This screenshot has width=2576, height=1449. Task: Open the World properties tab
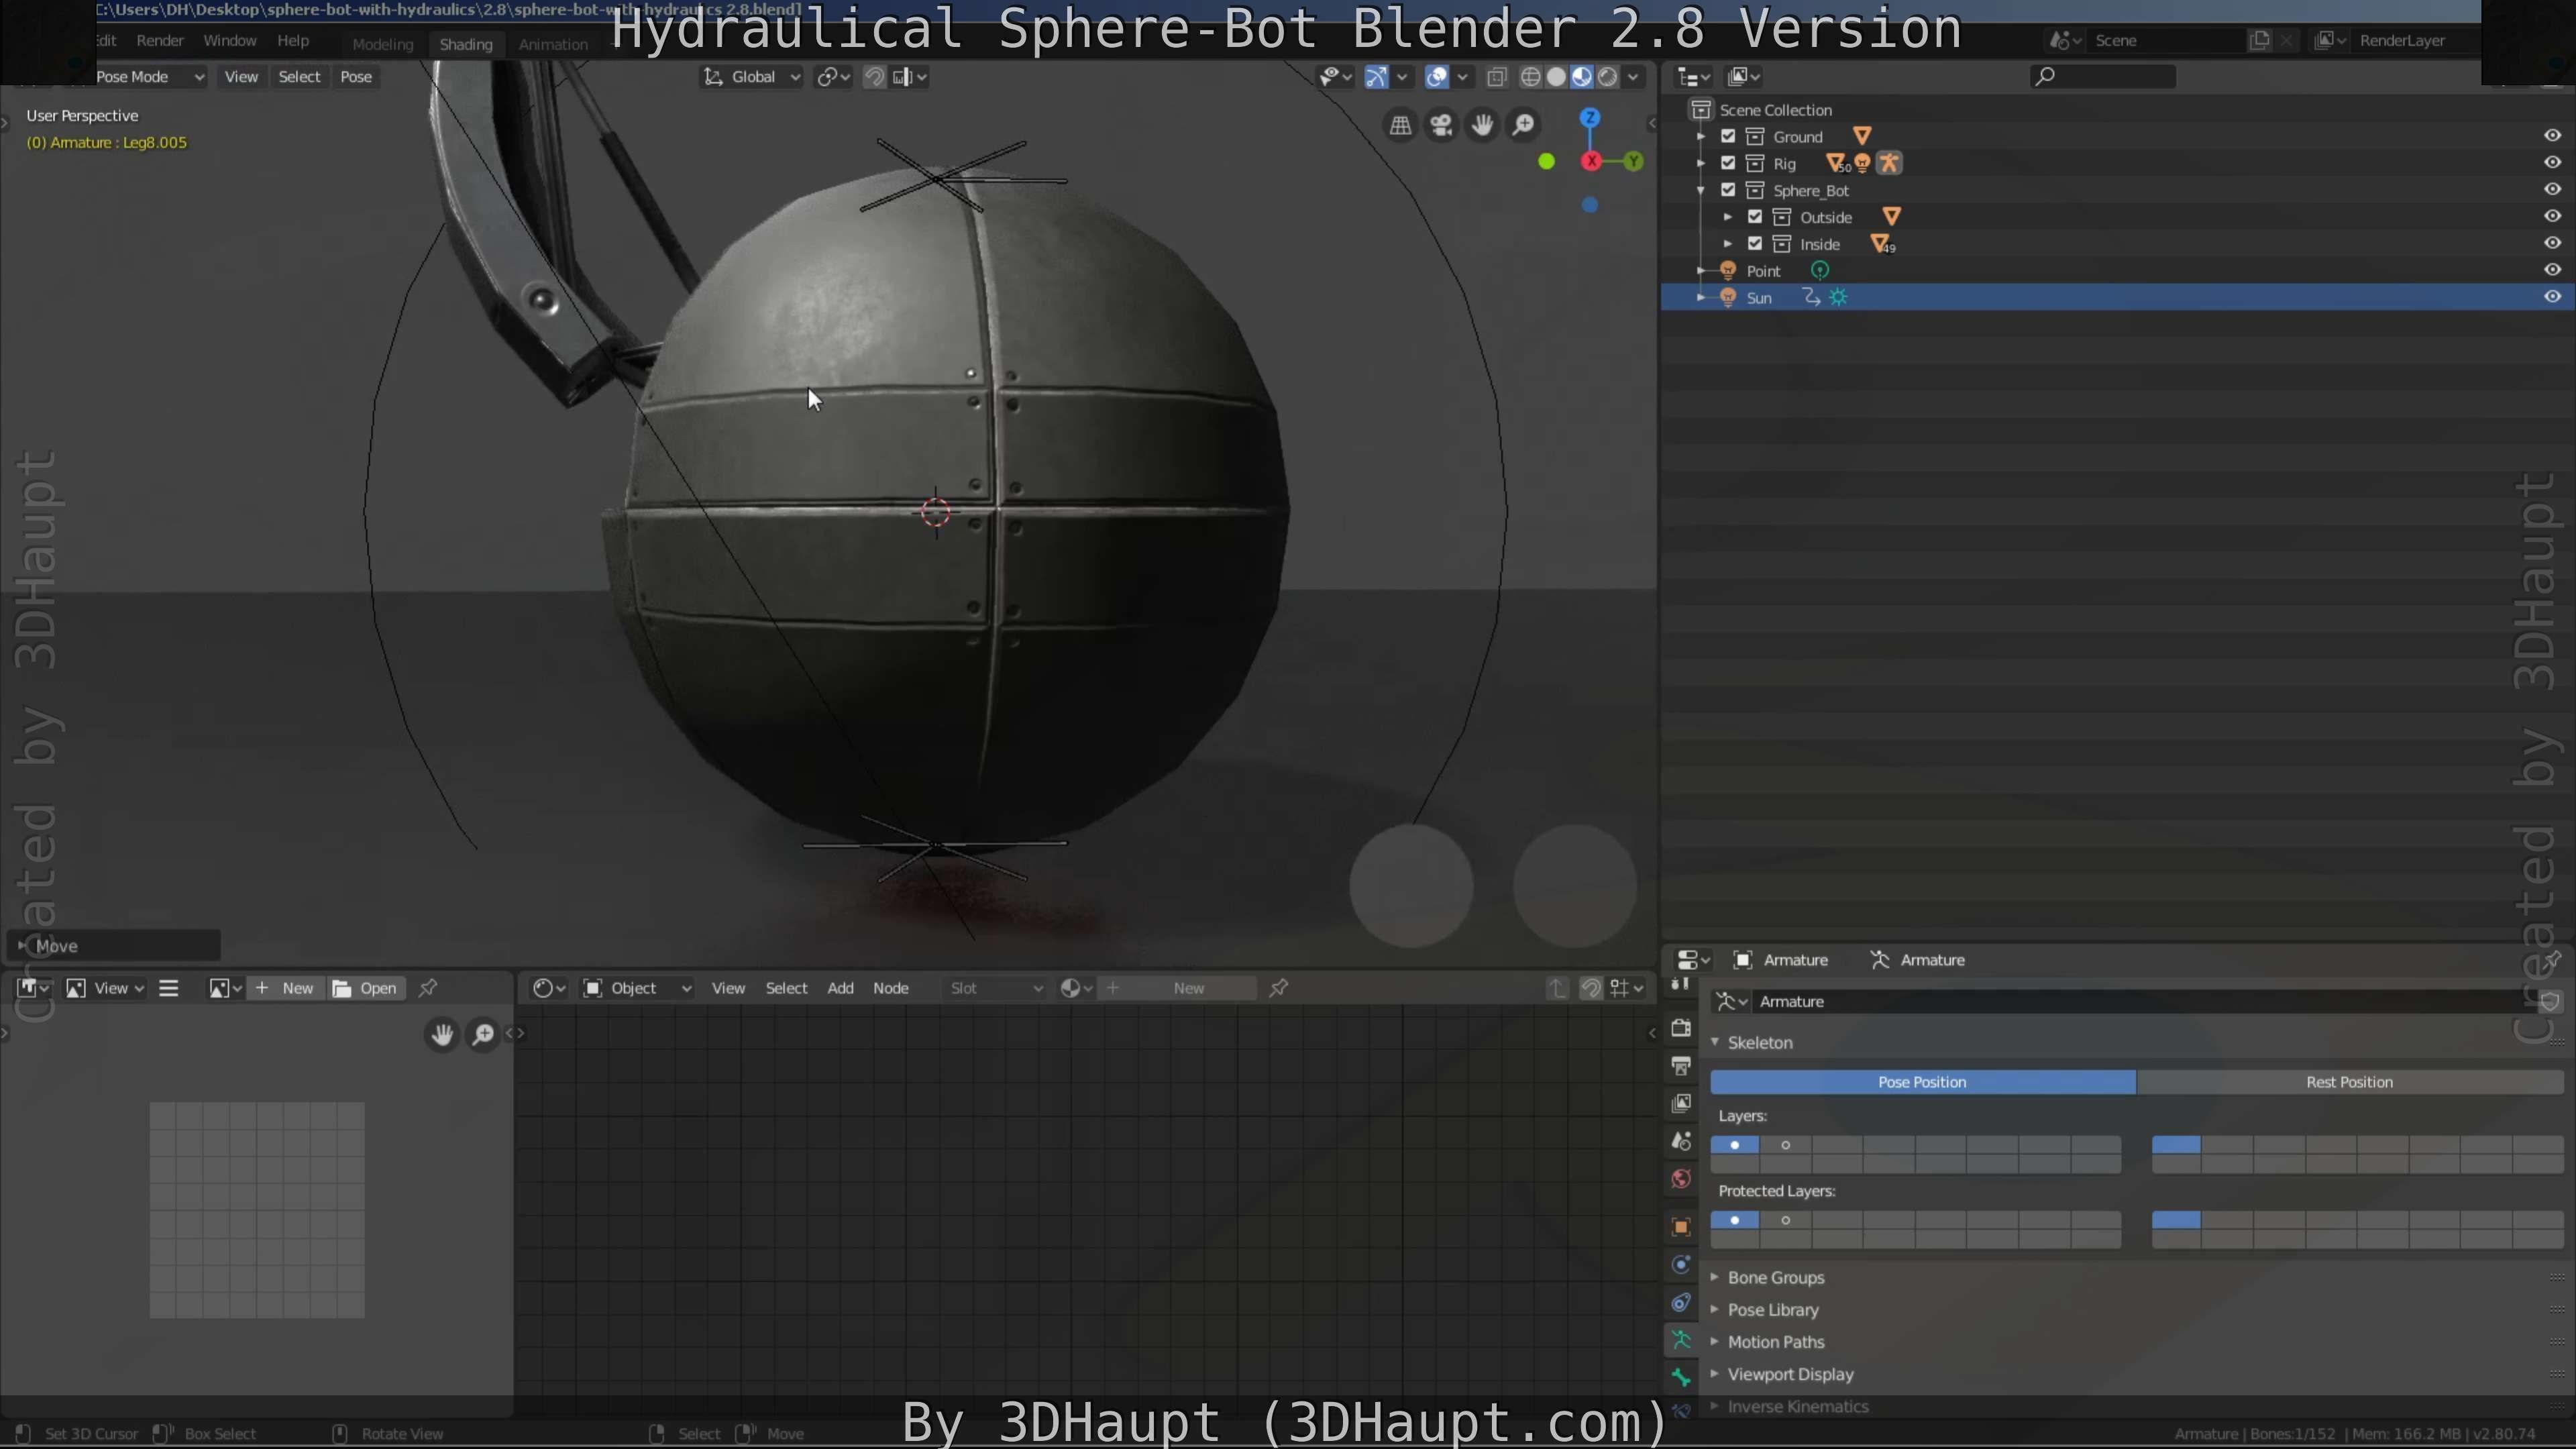(1681, 1179)
